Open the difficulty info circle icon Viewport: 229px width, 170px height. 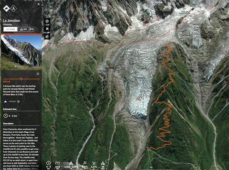click(38, 74)
